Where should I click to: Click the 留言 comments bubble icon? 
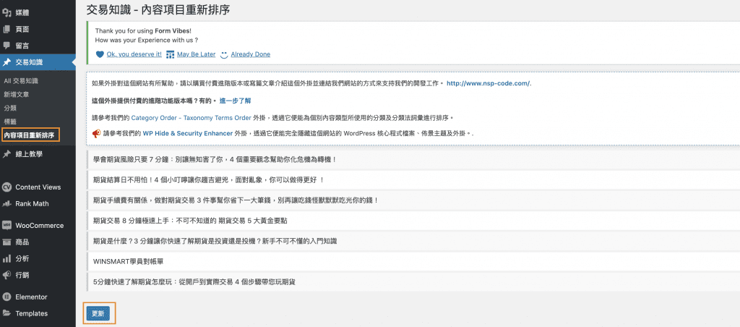(x=7, y=45)
